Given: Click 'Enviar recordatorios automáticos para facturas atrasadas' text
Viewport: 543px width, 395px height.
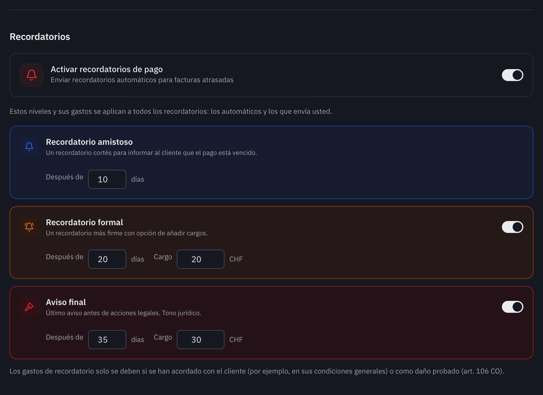Looking at the screenshot, I should (x=142, y=80).
